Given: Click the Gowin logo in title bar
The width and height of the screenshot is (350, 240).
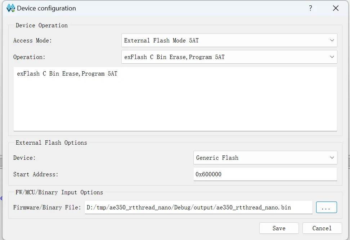Looking at the screenshot, I should (x=11, y=8).
